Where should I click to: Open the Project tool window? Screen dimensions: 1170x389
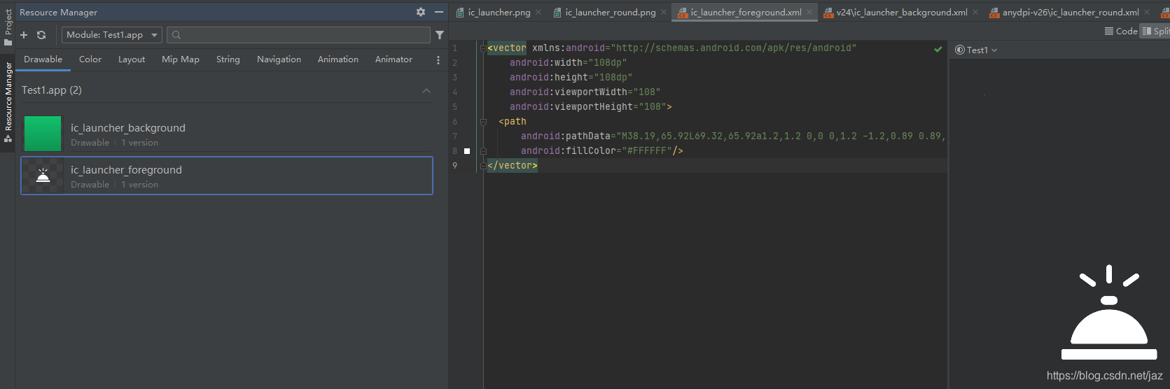8,28
